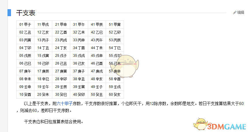Select table cell 47 庚戌
This screenshot has height=132, width=249.
click(x=97, y=71)
